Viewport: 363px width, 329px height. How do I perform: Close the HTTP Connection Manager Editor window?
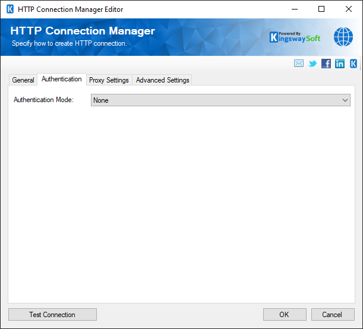(349, 10)
